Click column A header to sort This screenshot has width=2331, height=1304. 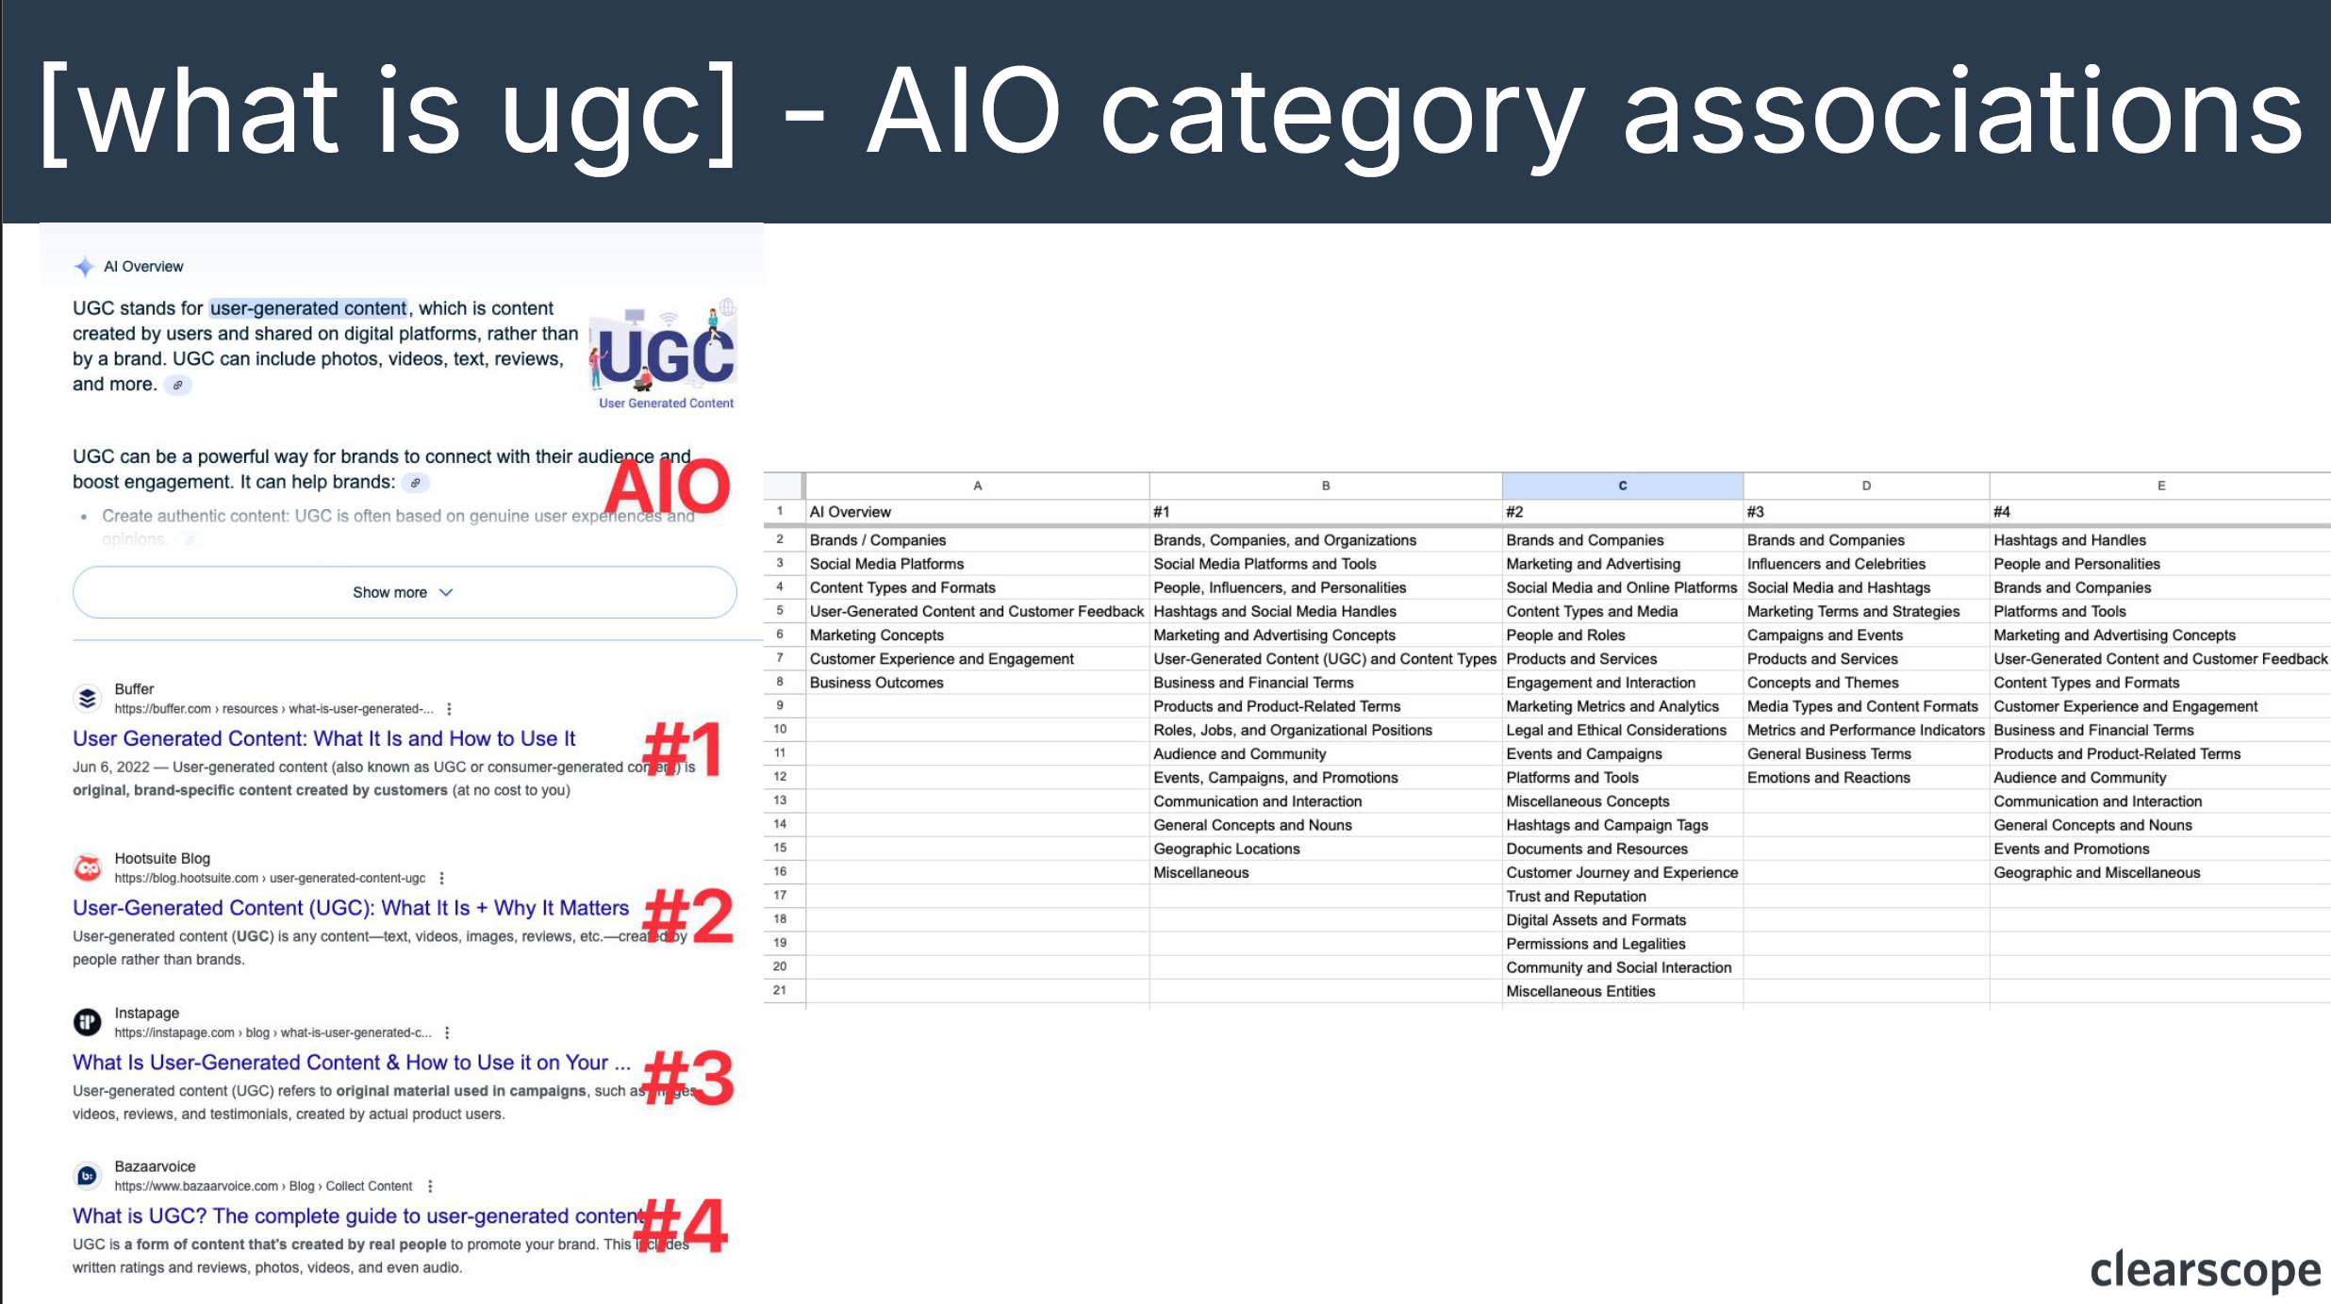coord(975,485)
